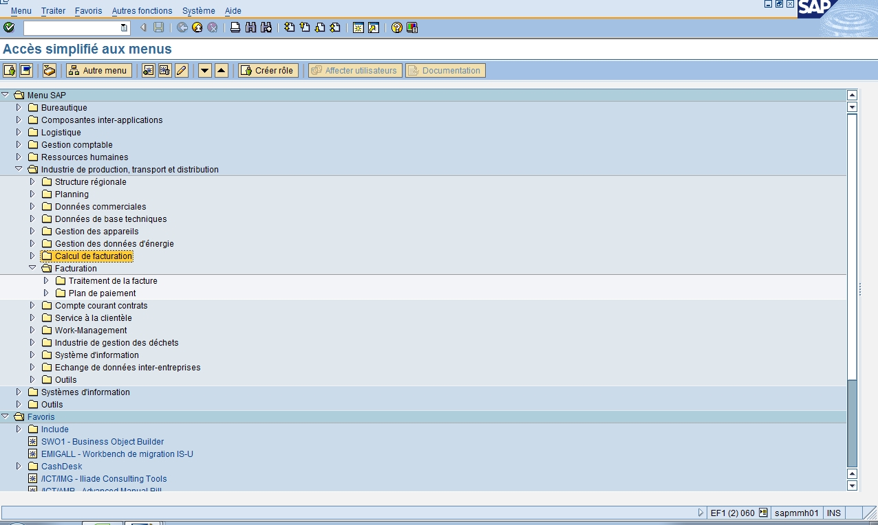This screenshot has width=878, height=525.
Task: Click the Autre menu button
Action: pos(98,70)
